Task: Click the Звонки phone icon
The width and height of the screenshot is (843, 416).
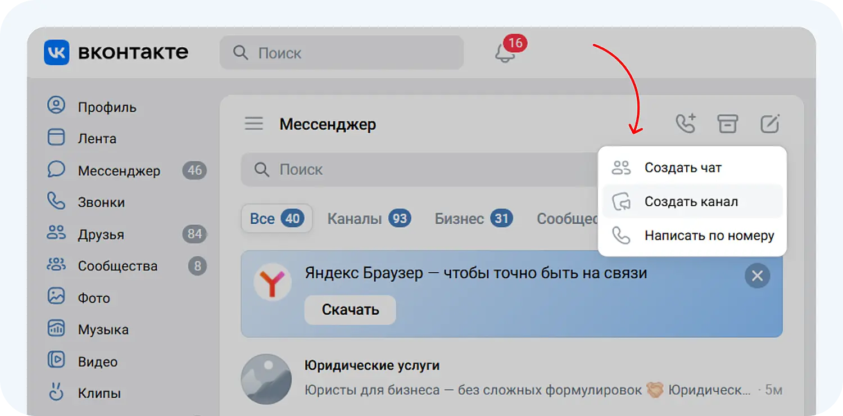Action: click(x=56, y=201)
